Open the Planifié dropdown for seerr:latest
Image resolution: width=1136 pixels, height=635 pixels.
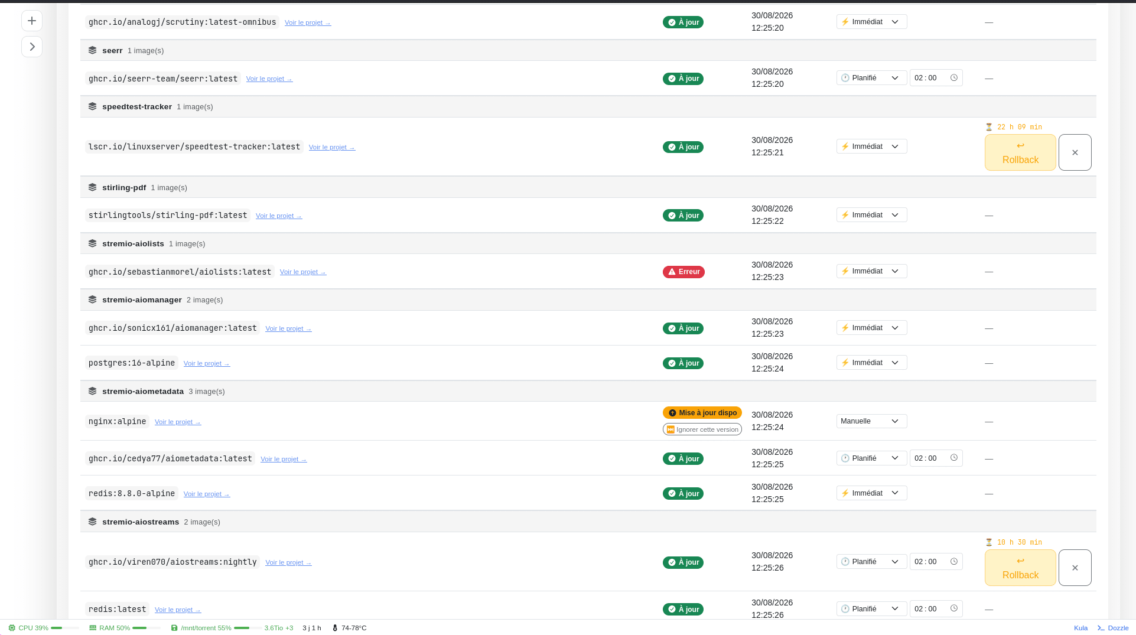click(872, 78)
